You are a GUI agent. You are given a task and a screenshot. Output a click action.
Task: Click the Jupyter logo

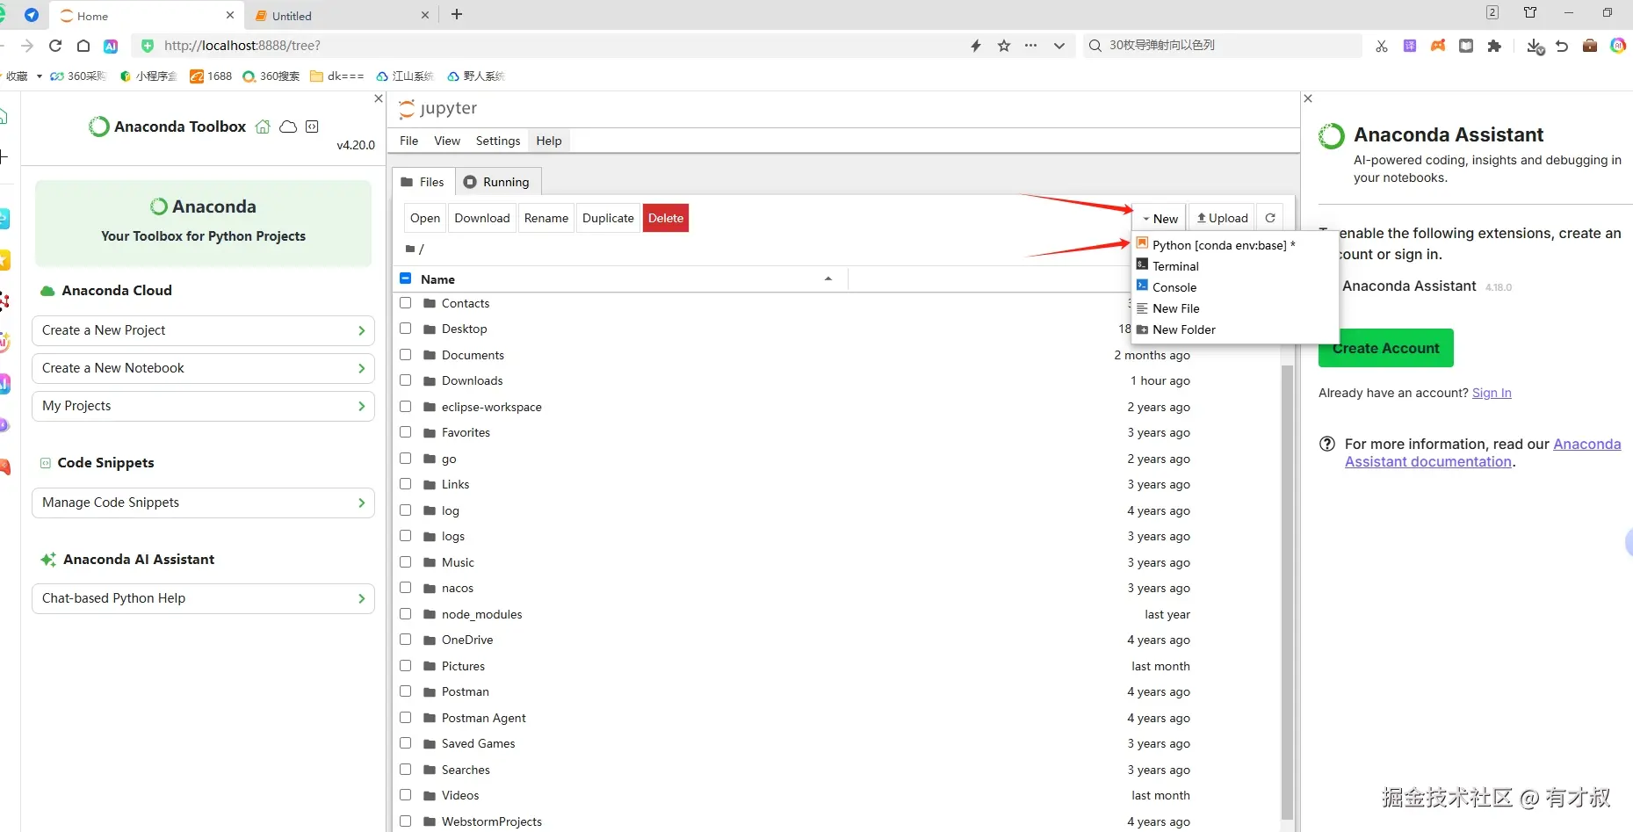pos(438,108)
